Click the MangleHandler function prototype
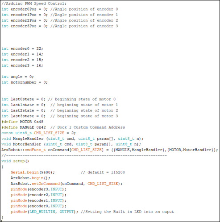220x222 pixels. click(x=72, y=139)
